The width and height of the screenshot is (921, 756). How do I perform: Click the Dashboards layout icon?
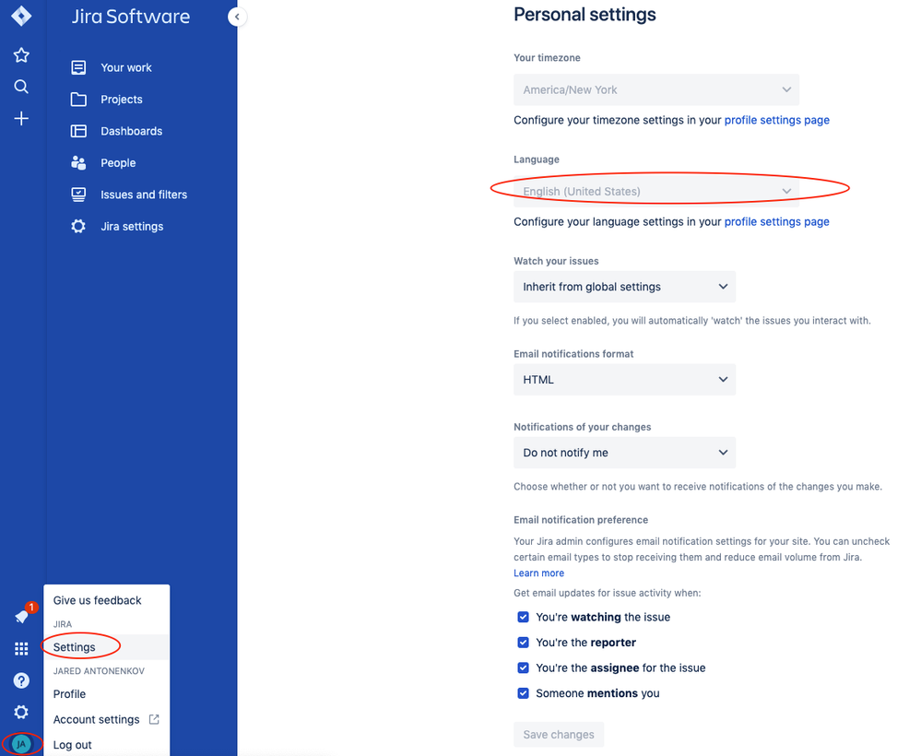78,131
